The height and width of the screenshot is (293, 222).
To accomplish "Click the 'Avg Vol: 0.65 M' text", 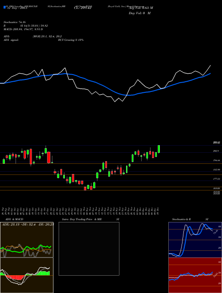I will pos(141,8).
